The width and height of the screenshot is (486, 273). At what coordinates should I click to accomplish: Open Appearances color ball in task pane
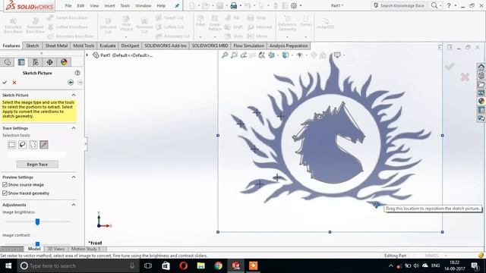pyautogui.click(x=481, y=101)
